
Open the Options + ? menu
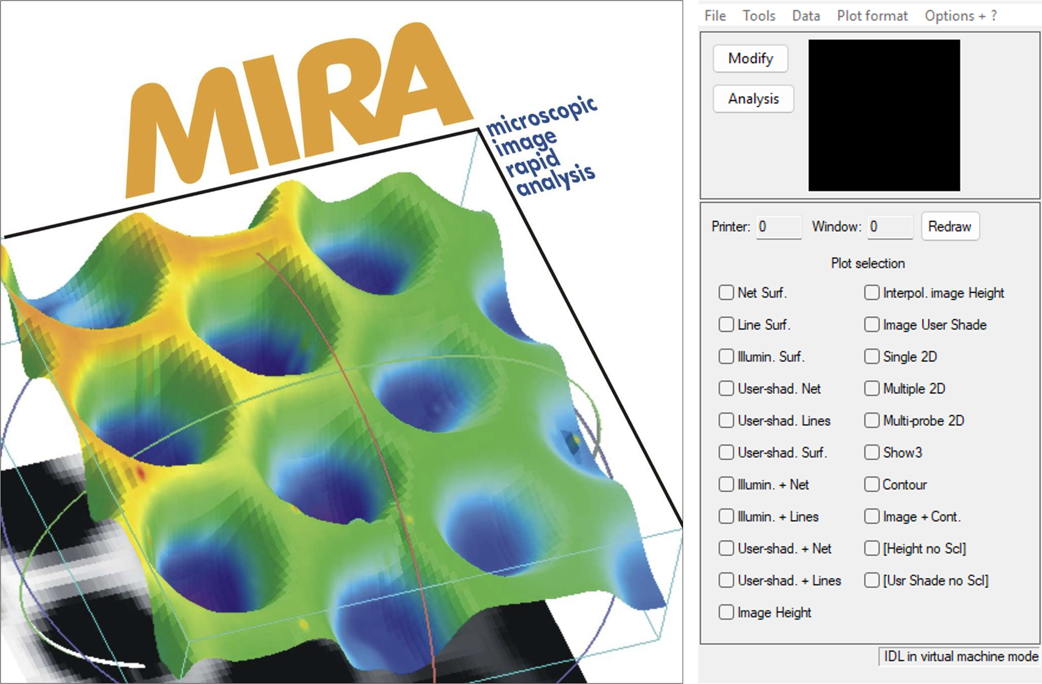[961, 16]
